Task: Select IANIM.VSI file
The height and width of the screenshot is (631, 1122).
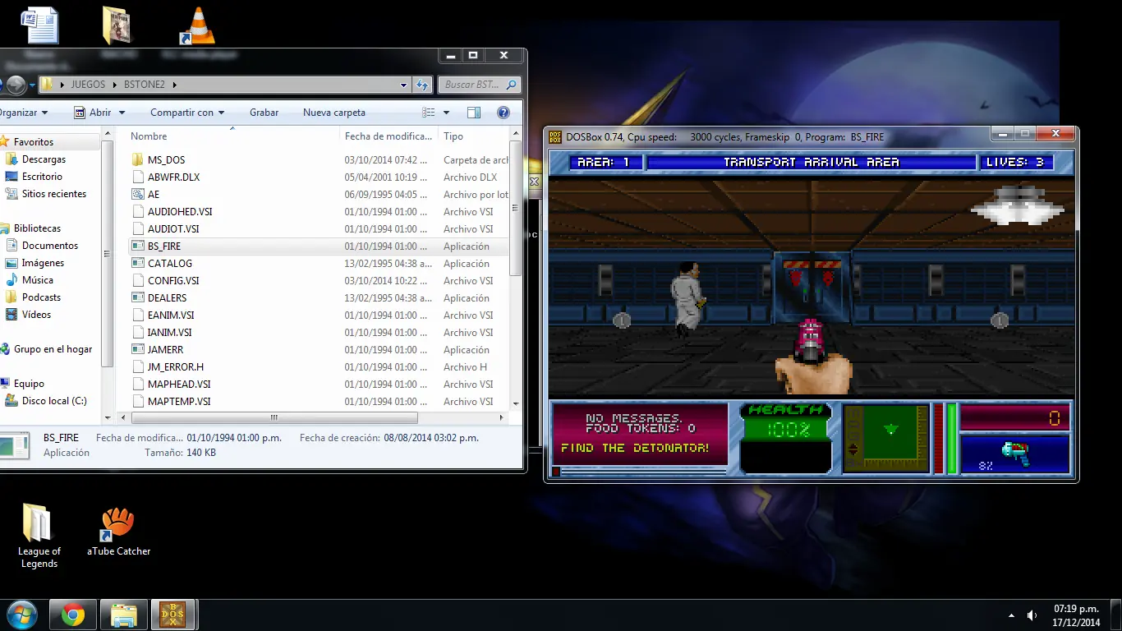Action: point(169,333)
